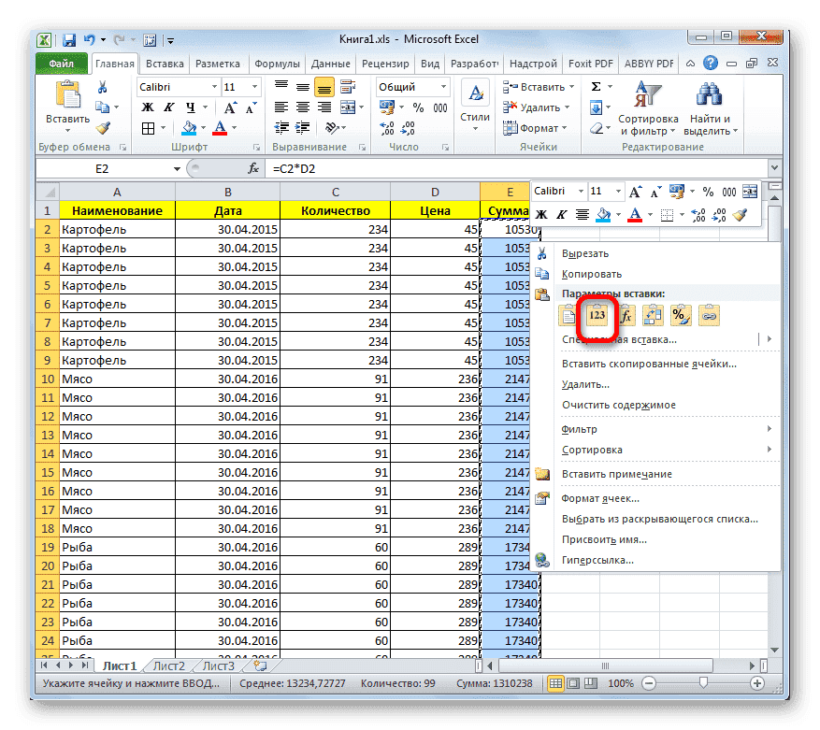
Task: Select the 'Values' paste option (123 icon)
Action: 596,315
